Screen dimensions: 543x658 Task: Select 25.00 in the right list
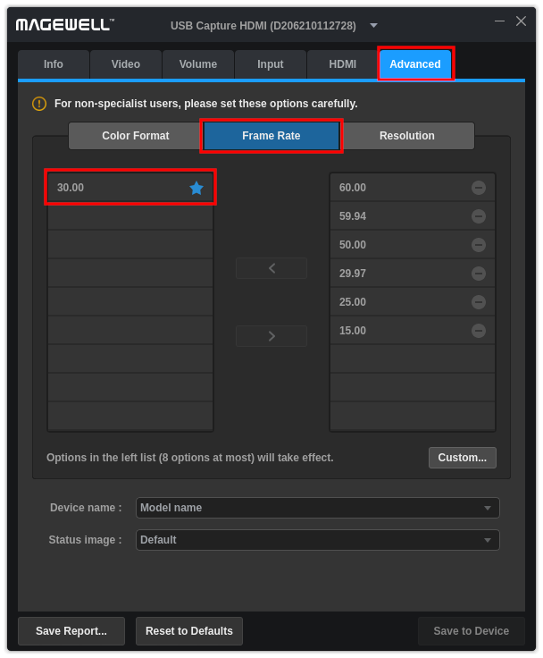(x=413, y=302)
